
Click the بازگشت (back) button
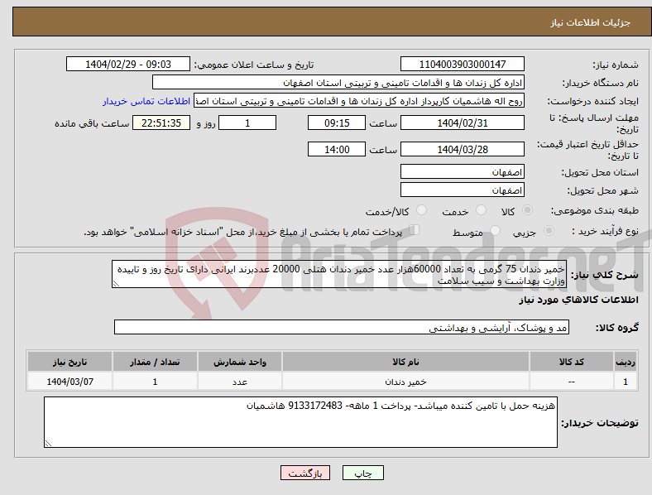pos(305,473)
